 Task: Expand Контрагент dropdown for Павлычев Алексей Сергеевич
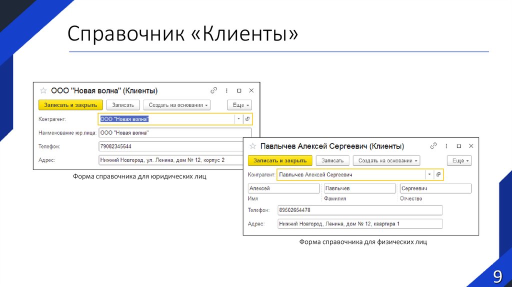[429, 174]
